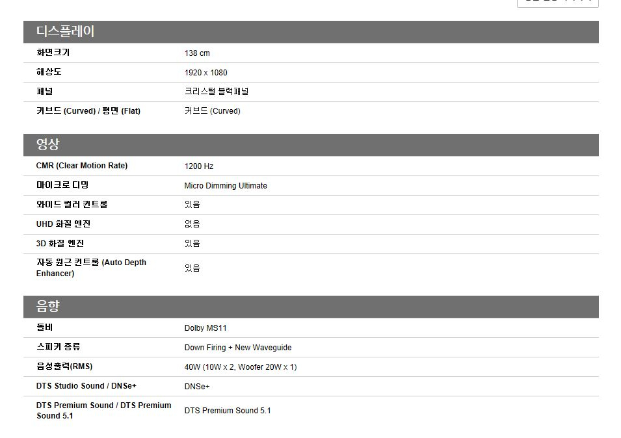The width and height of the screenshot is (621, 438).
Task: Click the 1920 x 1080 resolution value
Action: 204,72
